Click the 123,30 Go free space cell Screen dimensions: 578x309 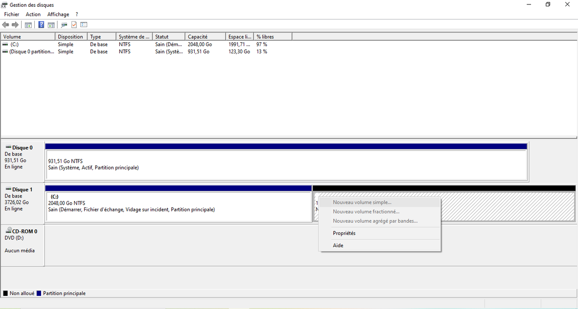click(x=239, y=52)
